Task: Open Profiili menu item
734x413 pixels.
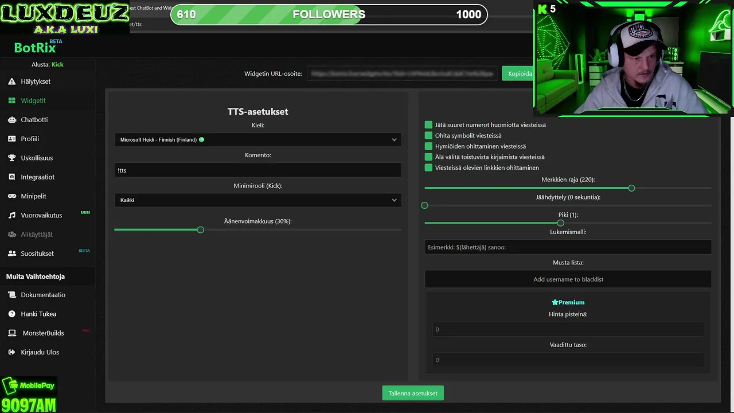Action: pos(30,139)
